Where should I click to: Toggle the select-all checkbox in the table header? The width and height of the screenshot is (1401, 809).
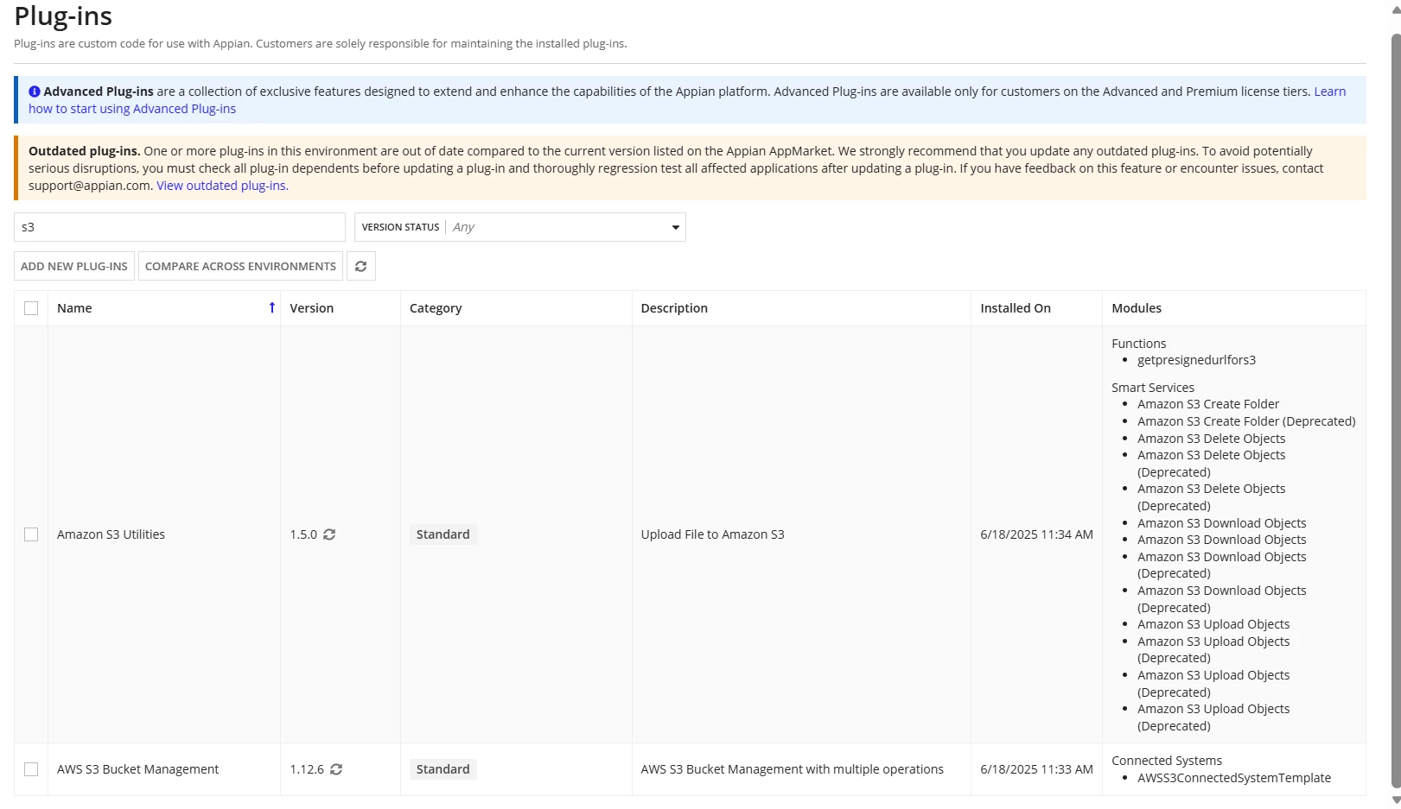pos(31,308)
